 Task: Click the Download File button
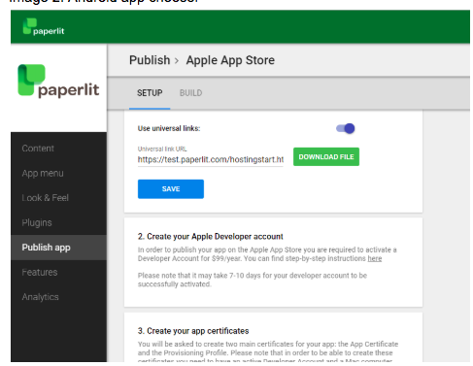[326, 157]
